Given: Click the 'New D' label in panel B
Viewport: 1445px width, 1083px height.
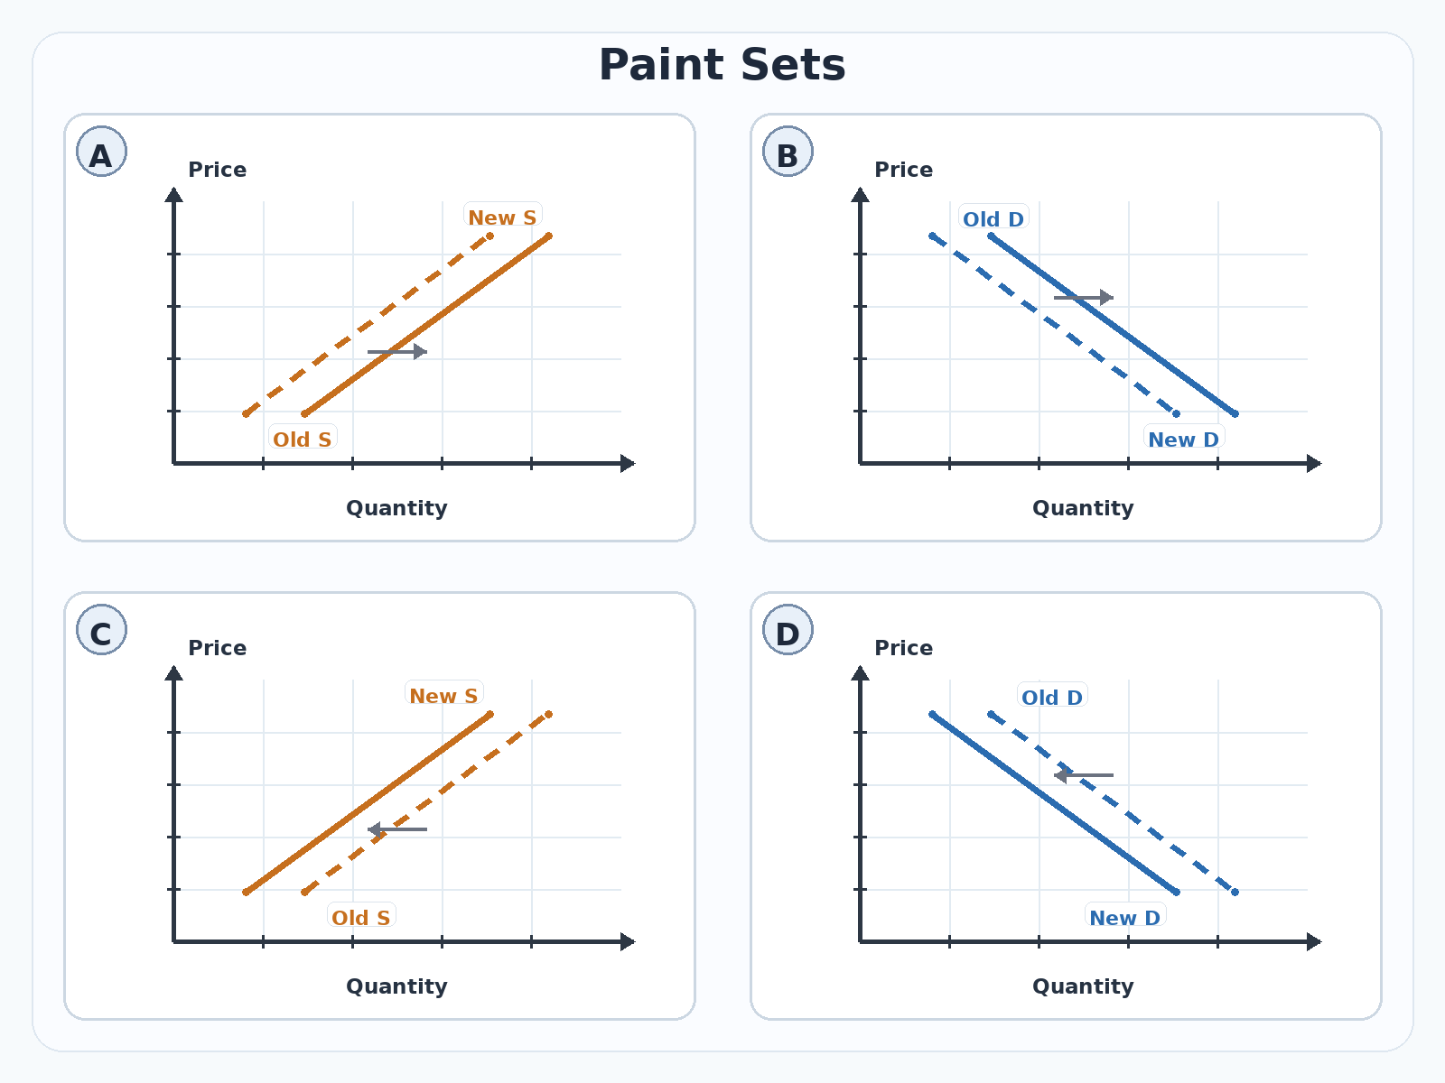Looking at the screenshot, I should (1183, 440).
